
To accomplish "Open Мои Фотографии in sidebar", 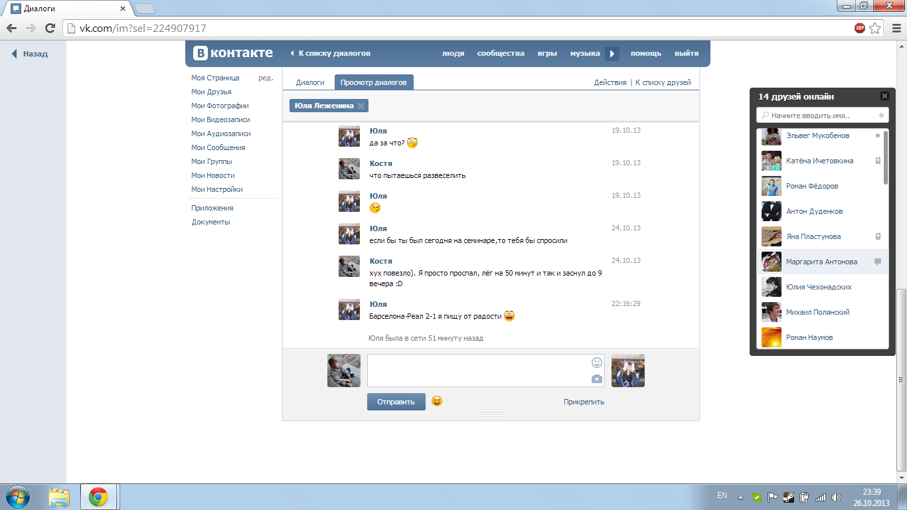I will point(220,106).
